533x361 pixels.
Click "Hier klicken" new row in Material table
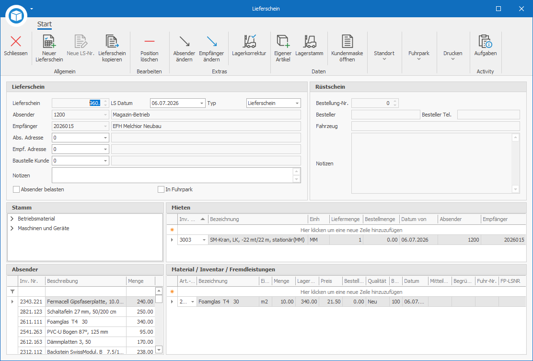[x=351, y=292]
